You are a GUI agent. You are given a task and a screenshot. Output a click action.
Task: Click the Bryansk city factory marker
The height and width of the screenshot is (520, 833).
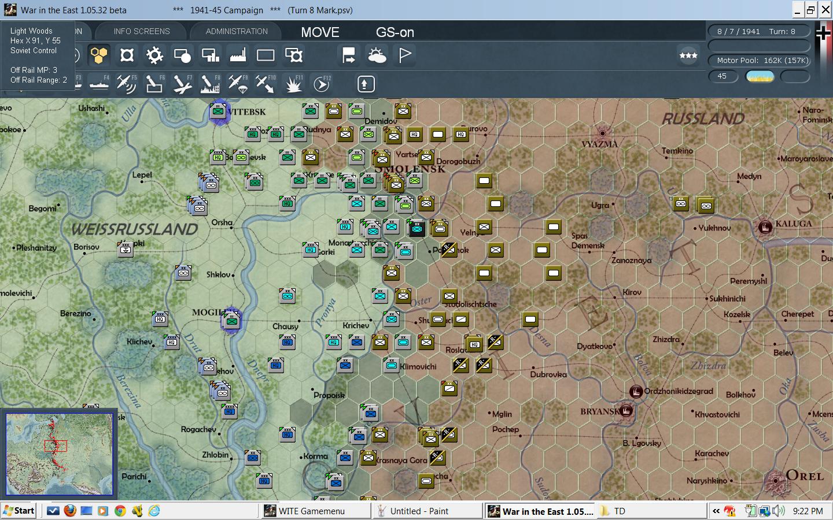click(x=625, y=411)
